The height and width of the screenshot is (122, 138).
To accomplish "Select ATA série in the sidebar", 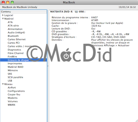I will click(13, 26).
